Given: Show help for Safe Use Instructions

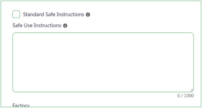Looking at the screenshot, I should pyautogui.click(x=65, y=26).
